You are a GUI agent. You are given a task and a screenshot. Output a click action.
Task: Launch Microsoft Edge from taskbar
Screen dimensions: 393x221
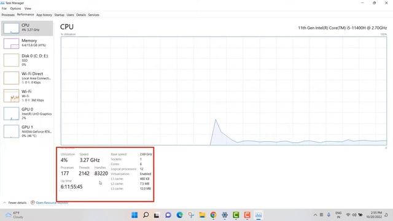179,215
